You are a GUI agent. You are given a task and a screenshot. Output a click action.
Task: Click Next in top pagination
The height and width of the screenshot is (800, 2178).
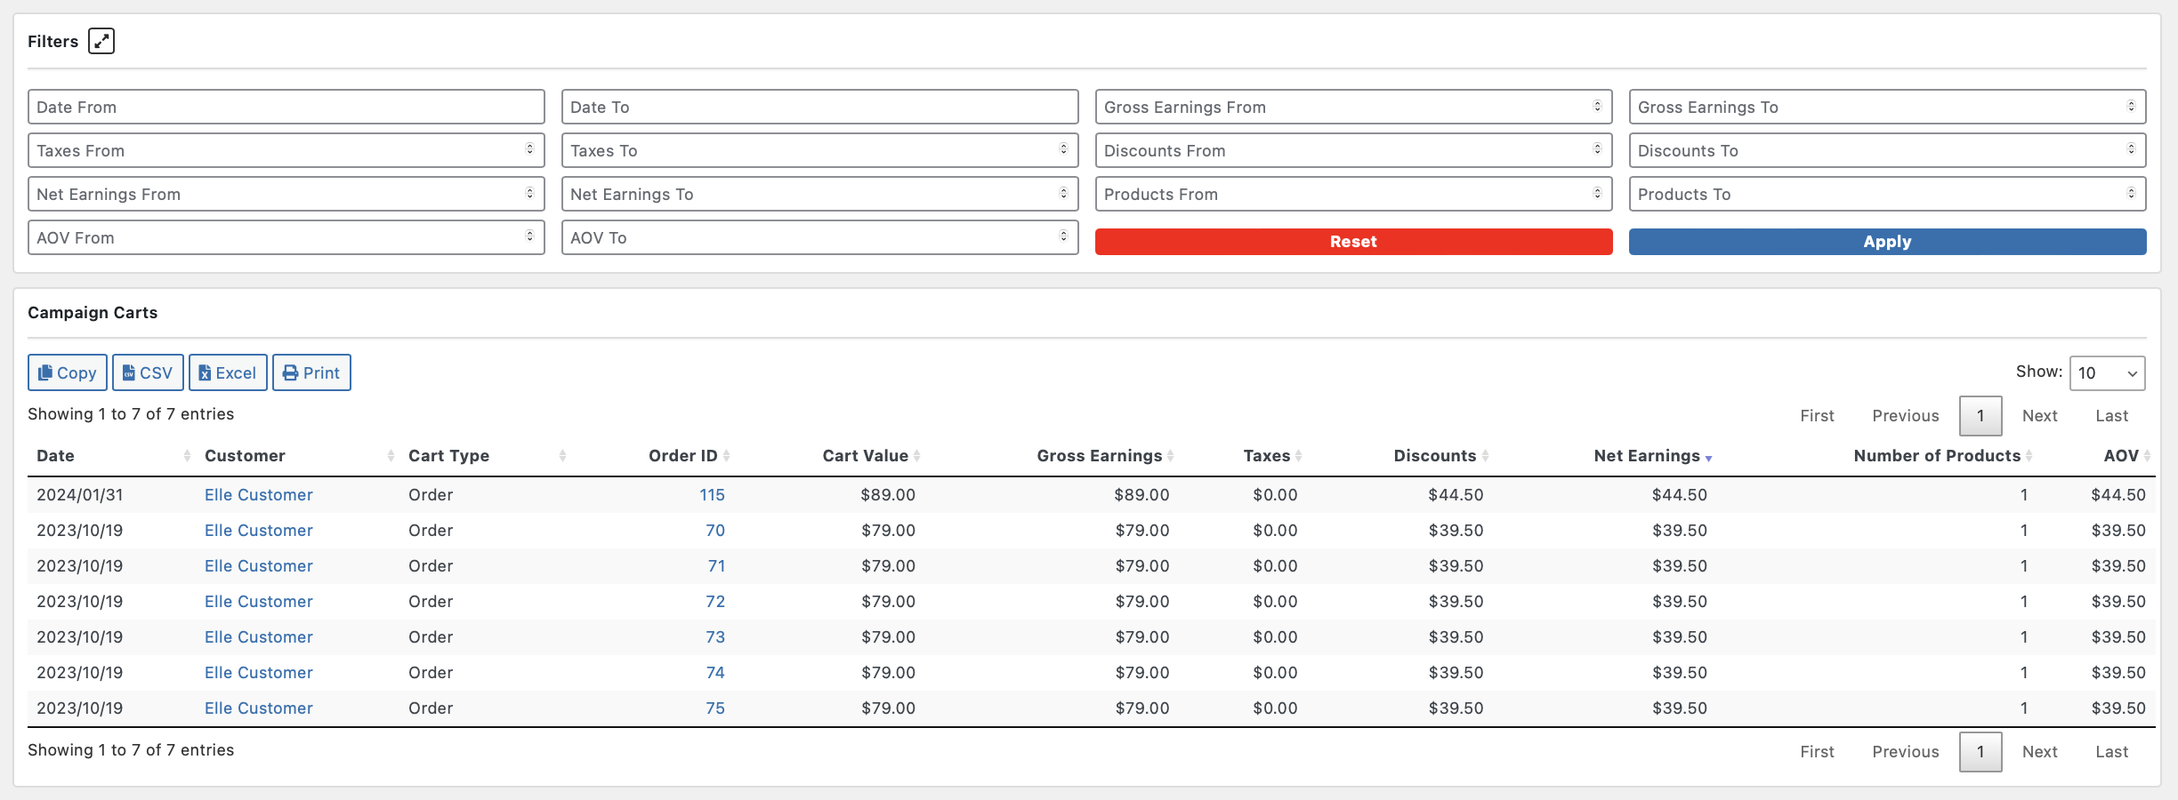[x=2039, y=416]
